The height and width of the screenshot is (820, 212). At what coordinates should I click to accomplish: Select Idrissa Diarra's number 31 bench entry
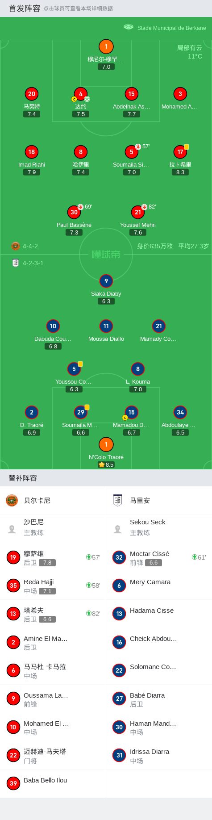click(159, 755)
